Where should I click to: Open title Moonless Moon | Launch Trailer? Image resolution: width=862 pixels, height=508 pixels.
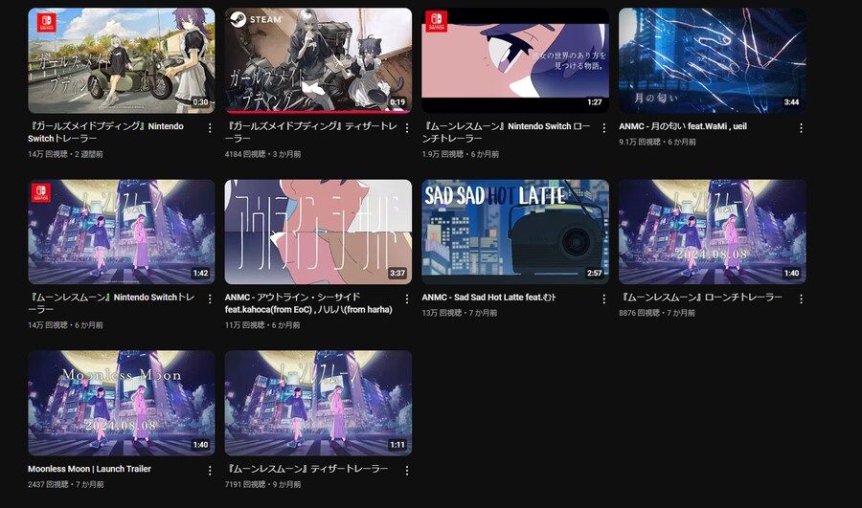tap(89, 469)
